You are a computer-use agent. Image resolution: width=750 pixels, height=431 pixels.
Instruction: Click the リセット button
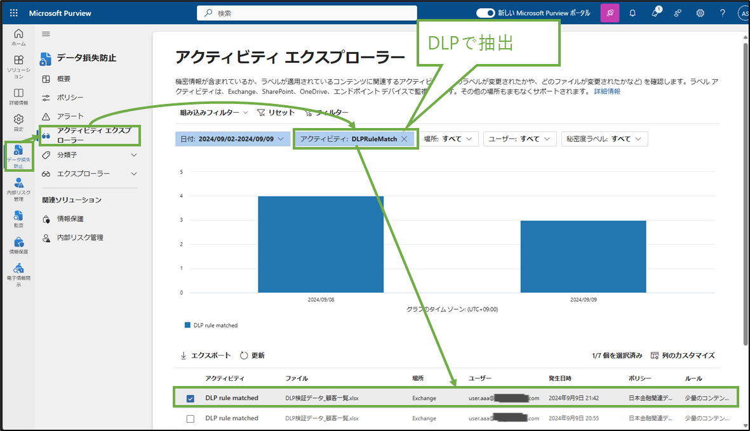(276, 112)
